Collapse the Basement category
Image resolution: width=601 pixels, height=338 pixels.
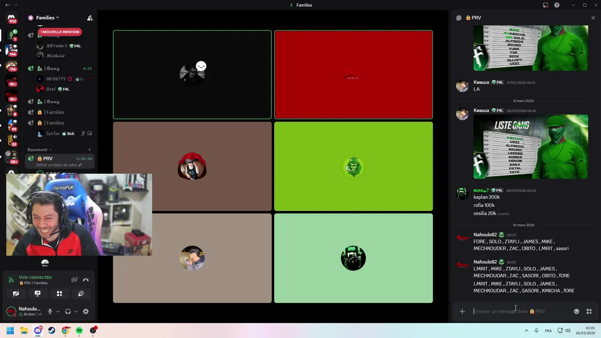point(39,150)
